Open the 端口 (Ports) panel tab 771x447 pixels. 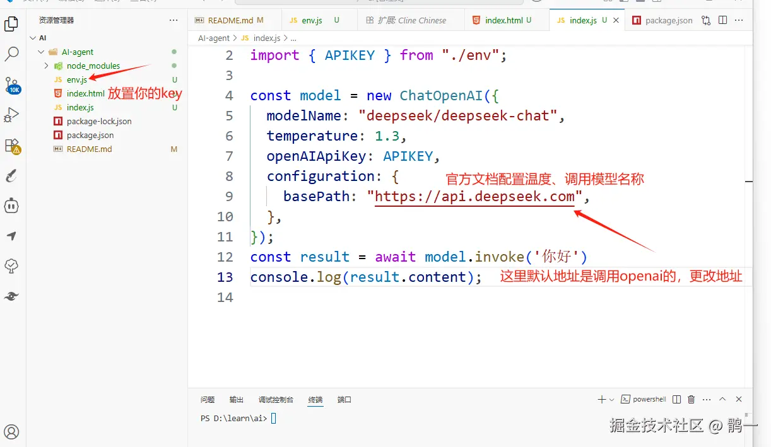[x=344, y=400]
